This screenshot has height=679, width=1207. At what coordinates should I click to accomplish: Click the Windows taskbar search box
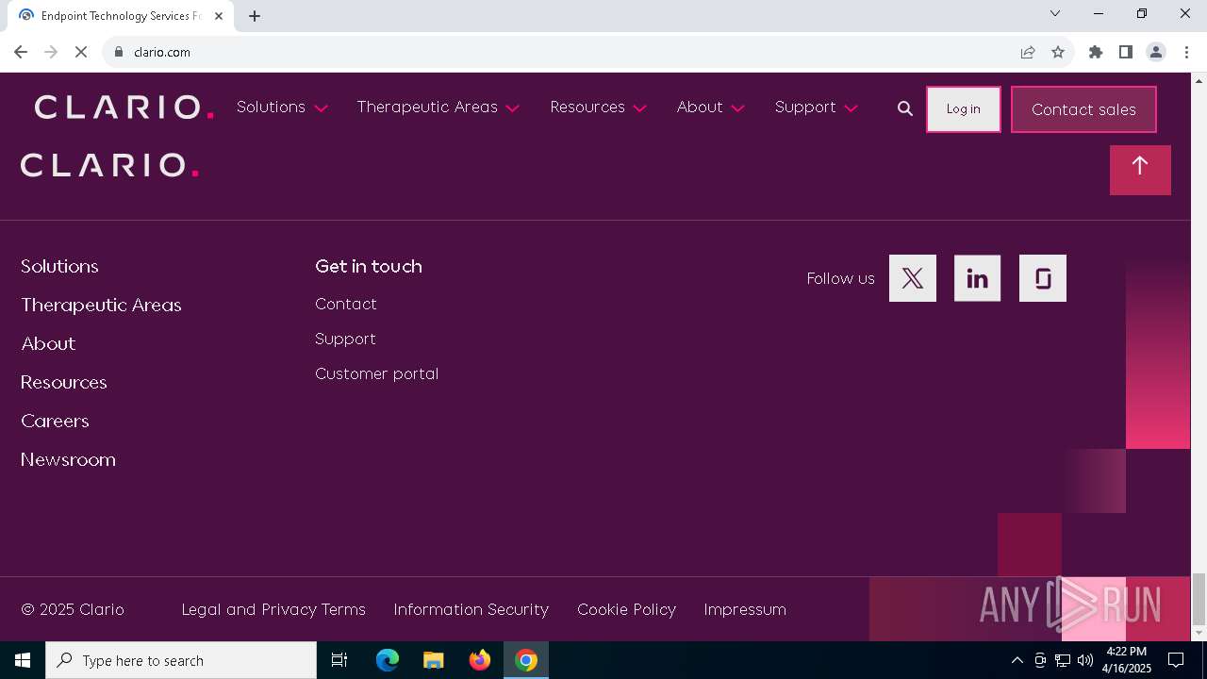181,660
